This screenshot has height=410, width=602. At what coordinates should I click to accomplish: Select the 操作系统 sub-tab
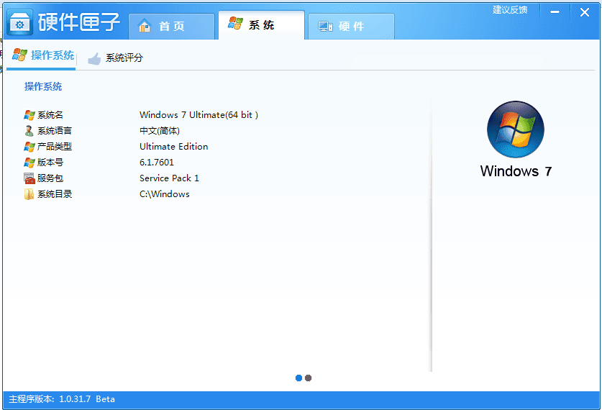click(x=44, y=55)
